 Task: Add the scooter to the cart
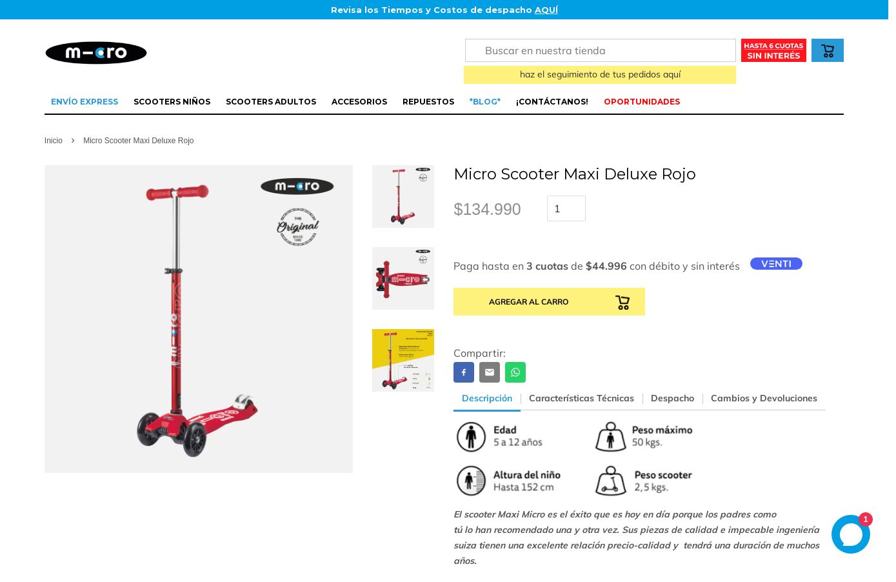[x=549, y=301]
